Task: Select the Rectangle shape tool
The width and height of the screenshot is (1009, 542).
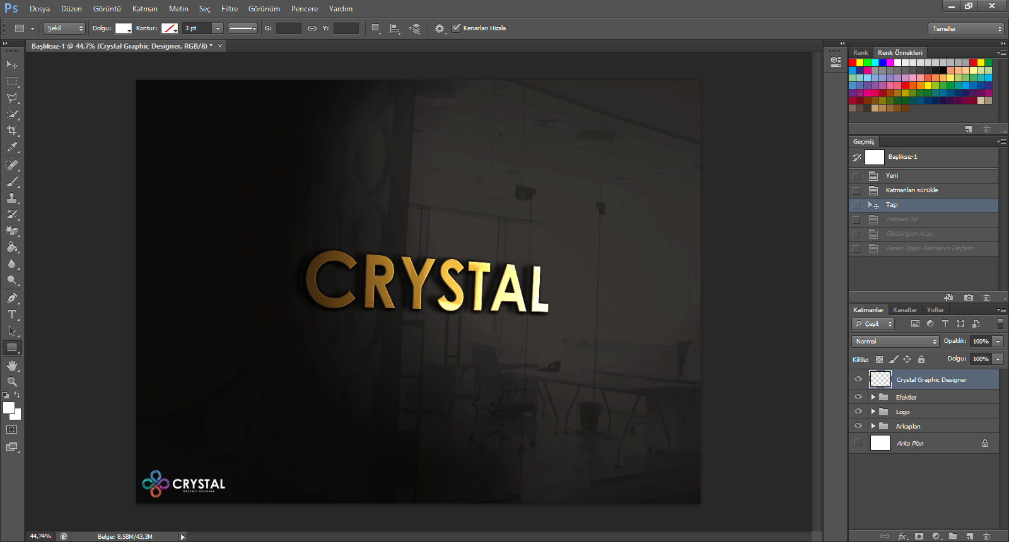Action: point(12,347)
